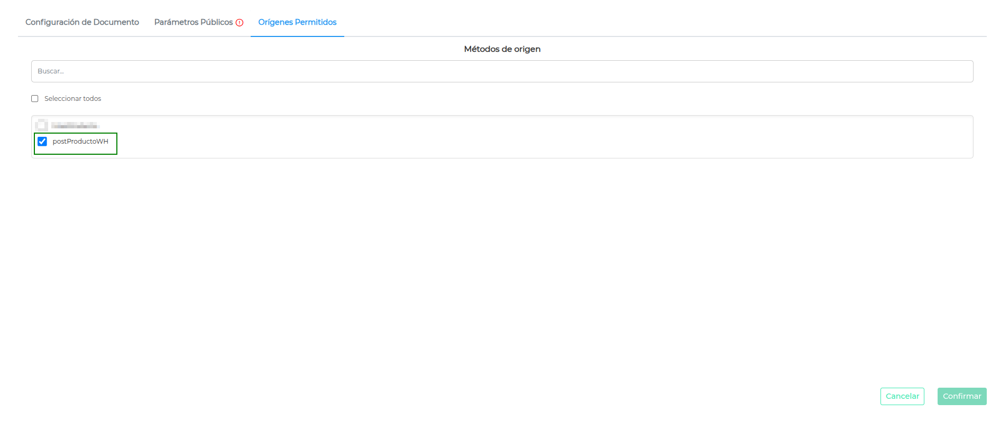Click the blurred method name in the list
This screenshot has height=431, width=991.
point(75,126)
